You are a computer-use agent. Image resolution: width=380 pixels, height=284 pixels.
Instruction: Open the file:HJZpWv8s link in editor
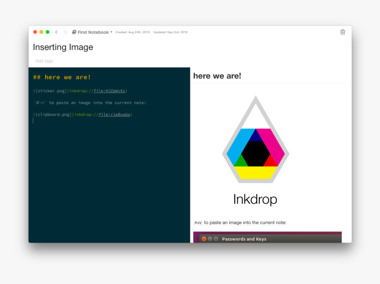[109, 91]
